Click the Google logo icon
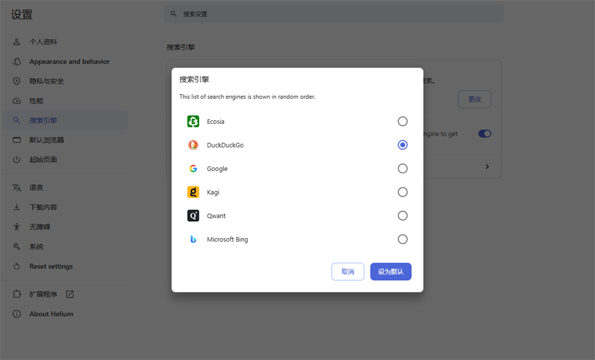 click(x=193, y=168)
